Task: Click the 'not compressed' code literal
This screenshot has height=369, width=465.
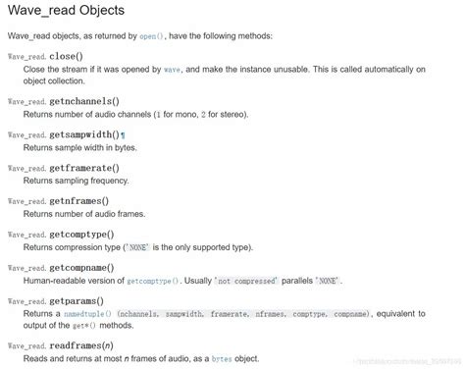Action: (x=247, y=281)
